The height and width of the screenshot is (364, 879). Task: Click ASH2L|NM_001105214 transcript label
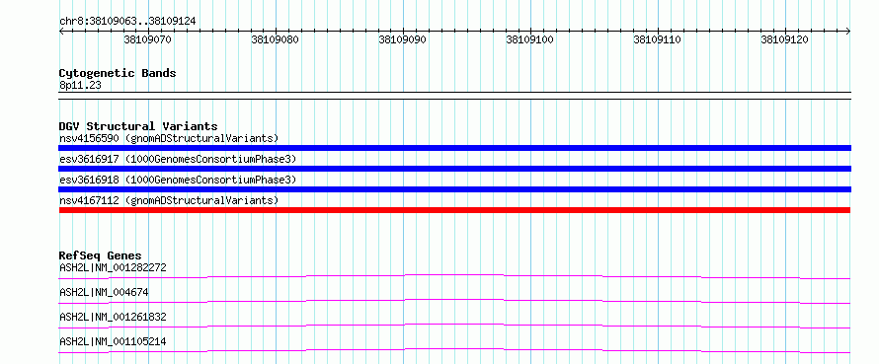pyautogui.click(x=113, y=341)
